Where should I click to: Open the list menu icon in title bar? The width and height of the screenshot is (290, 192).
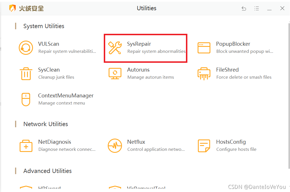[256, 8]
